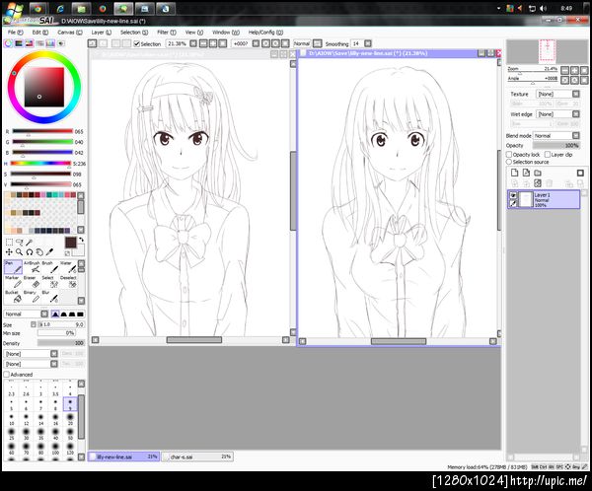Create a new layer folder
Image resolution: width=592 pixels, height=491 pixels.
pyautogui.click(x=538, y=173)
